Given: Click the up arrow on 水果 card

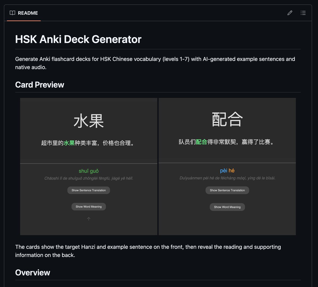Looking at the screenshot, I should (x=89, y=219).
